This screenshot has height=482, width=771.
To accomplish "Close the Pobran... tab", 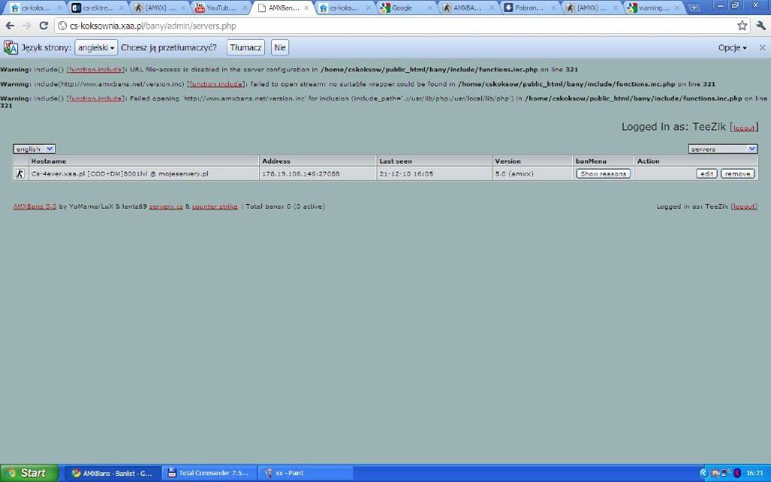I will click(553, 8).
